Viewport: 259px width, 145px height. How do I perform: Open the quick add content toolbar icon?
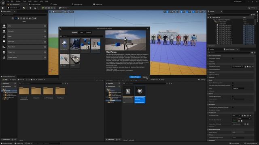coord(24,8)
